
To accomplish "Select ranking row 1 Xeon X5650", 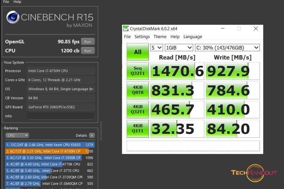I will point(50,145).
